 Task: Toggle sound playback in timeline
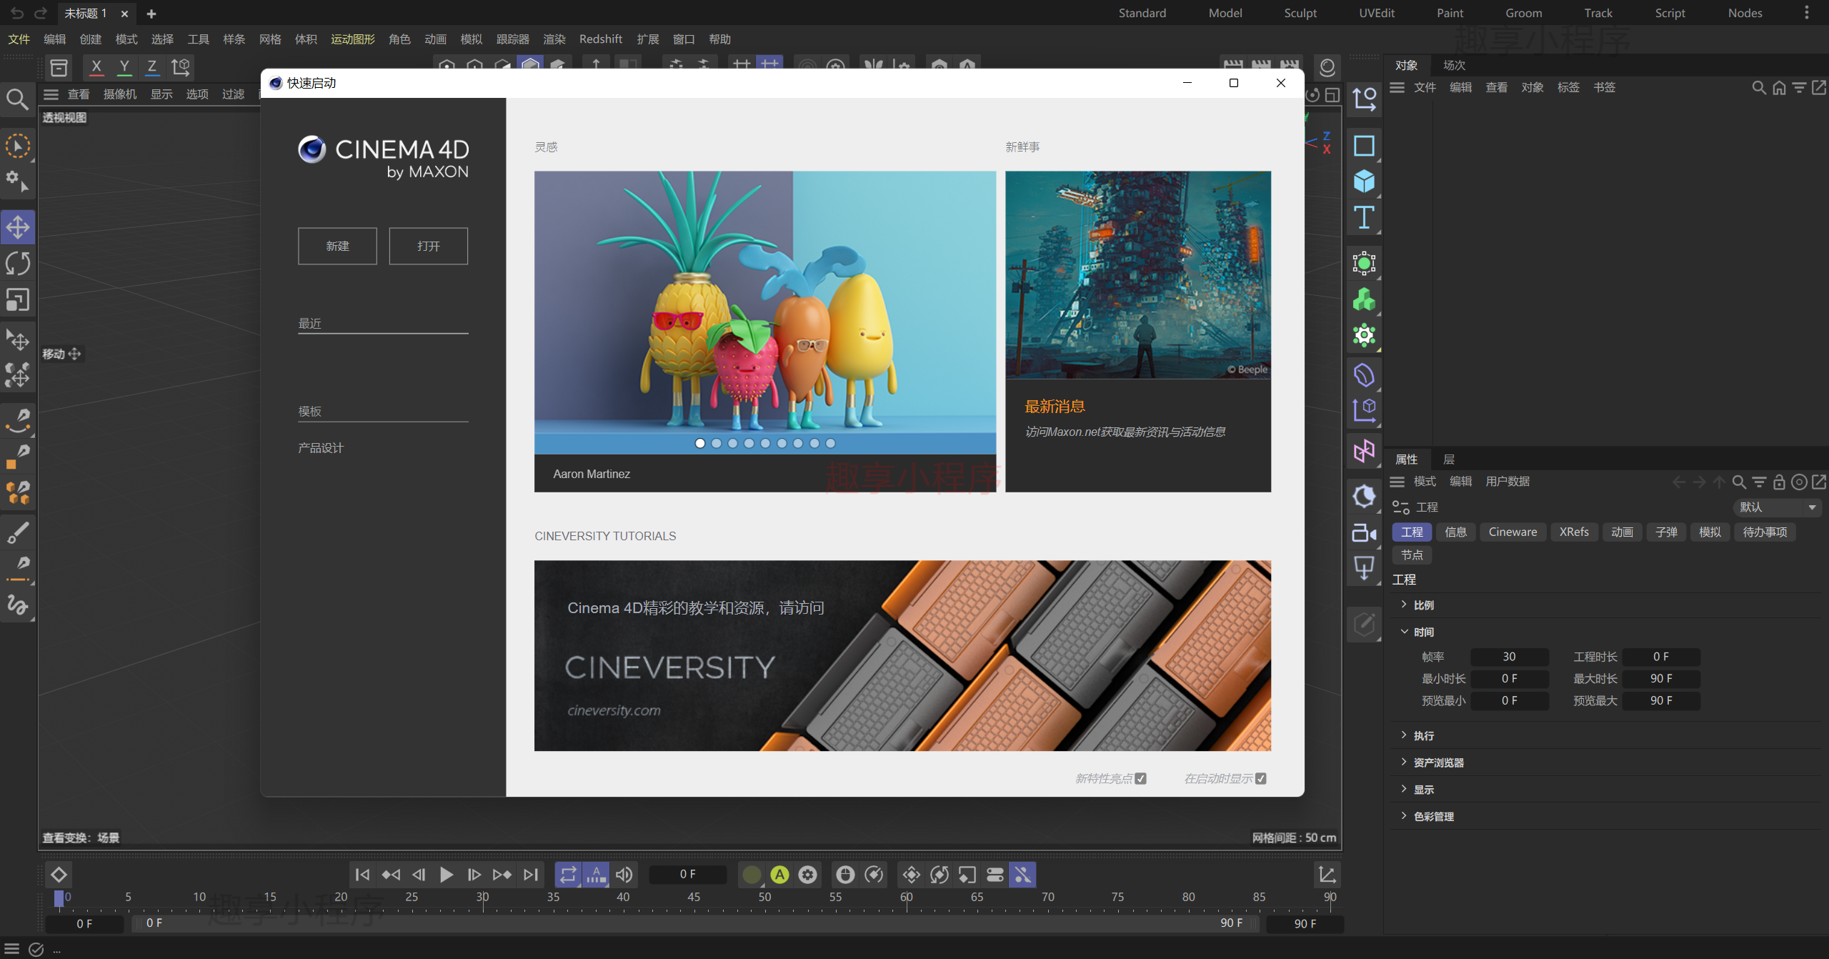[x=624, y=875]
